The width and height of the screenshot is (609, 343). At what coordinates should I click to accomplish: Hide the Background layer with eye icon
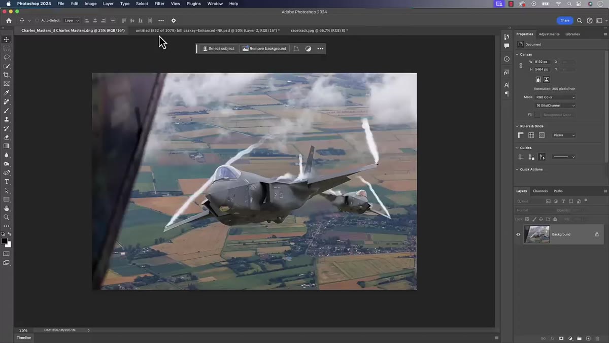[x=518, y=234]
